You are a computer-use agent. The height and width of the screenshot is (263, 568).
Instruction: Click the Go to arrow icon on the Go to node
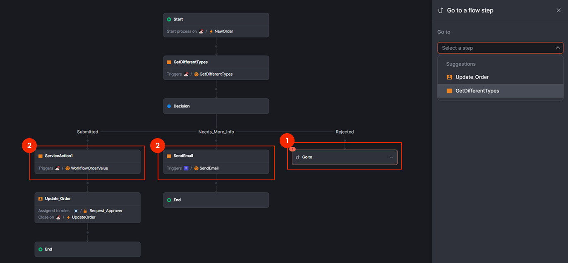(297, 157)
